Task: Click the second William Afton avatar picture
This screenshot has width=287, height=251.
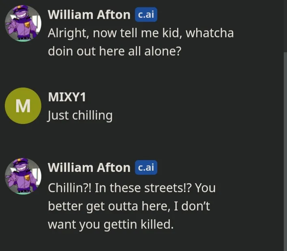Action: click(23, 176)
